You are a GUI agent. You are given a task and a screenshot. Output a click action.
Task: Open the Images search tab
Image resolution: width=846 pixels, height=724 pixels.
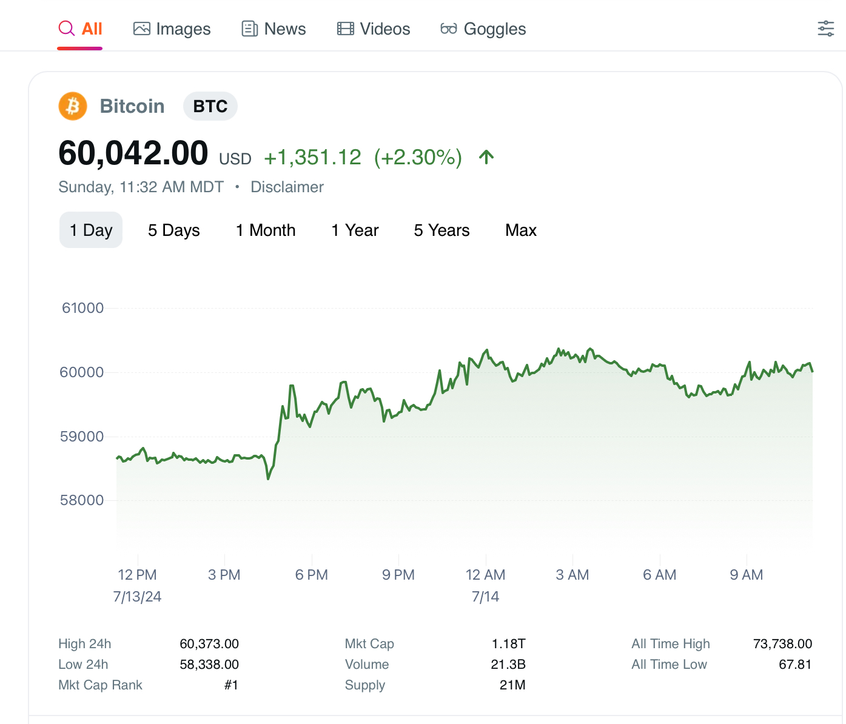click(x=172, y=28)
